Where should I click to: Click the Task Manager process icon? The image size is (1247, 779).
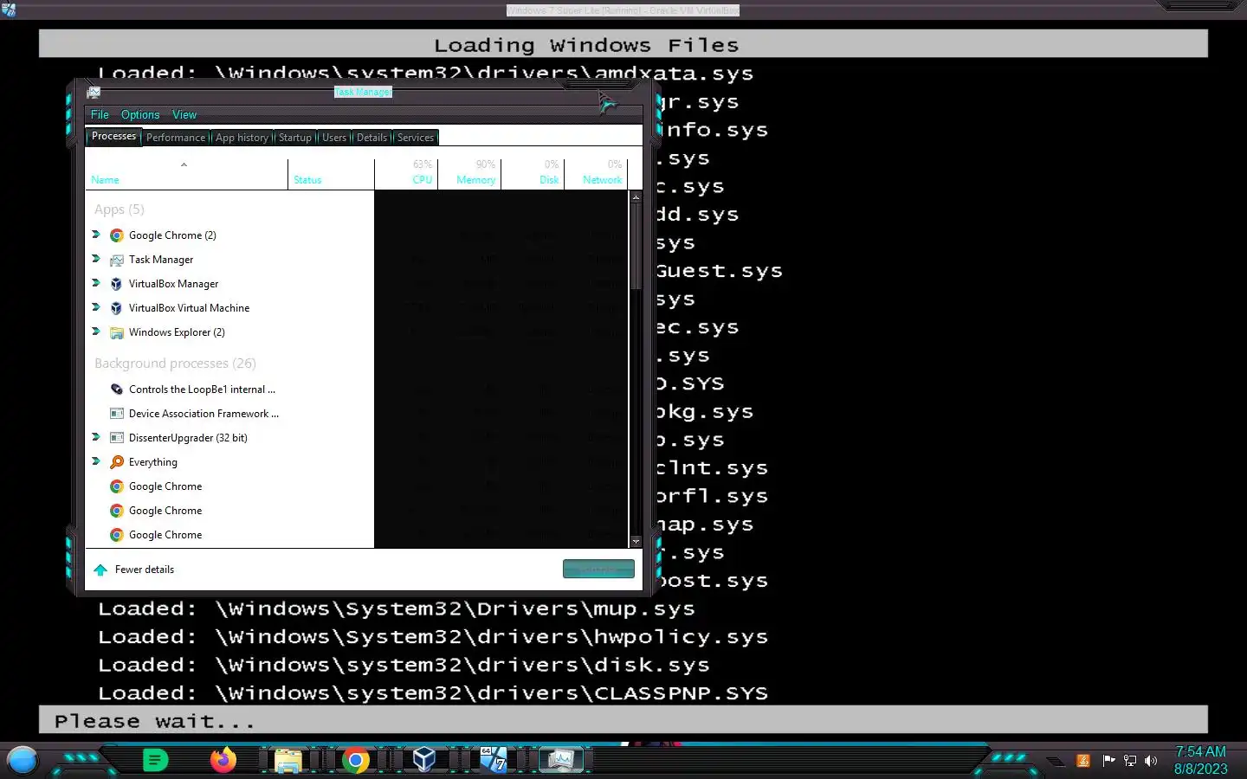tap(116, 260)
